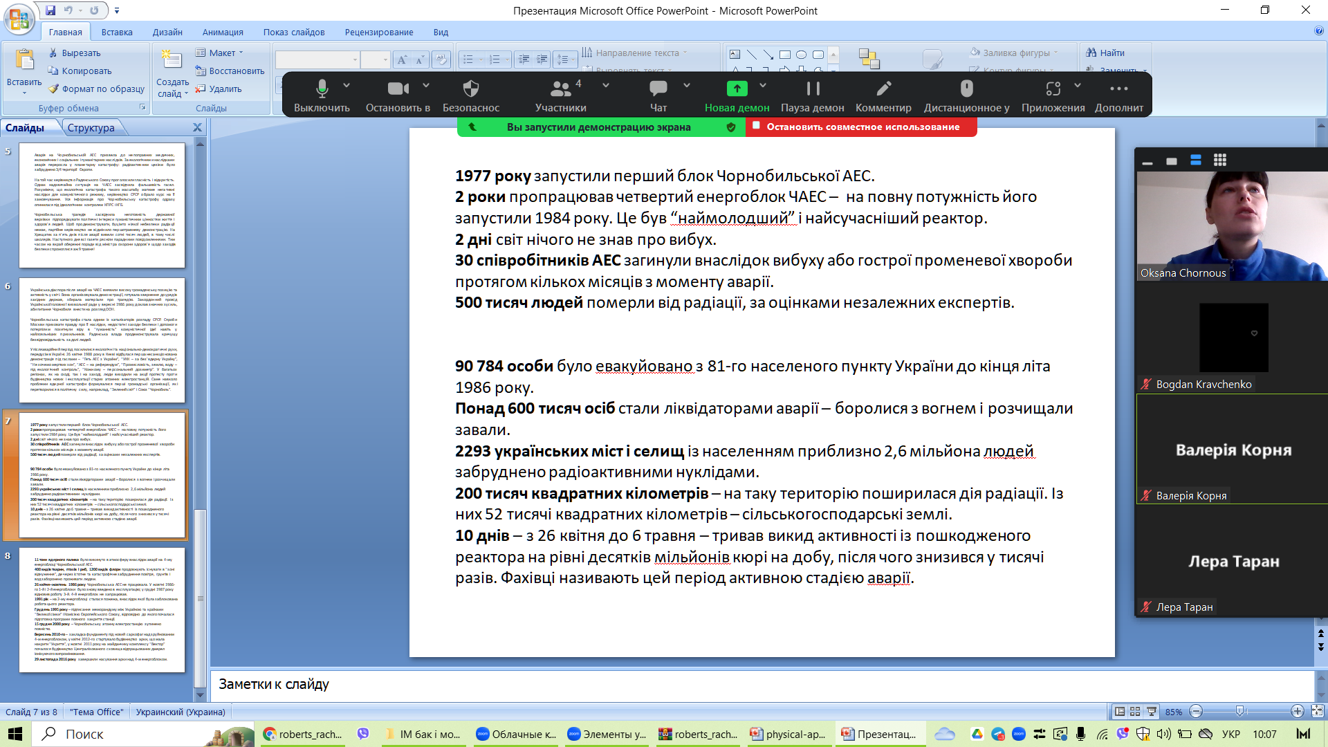This screenshot has height=747, width=1328.
Task: Open the Участники participants panel
Action: pyautogui.click(x=560, y=95)
